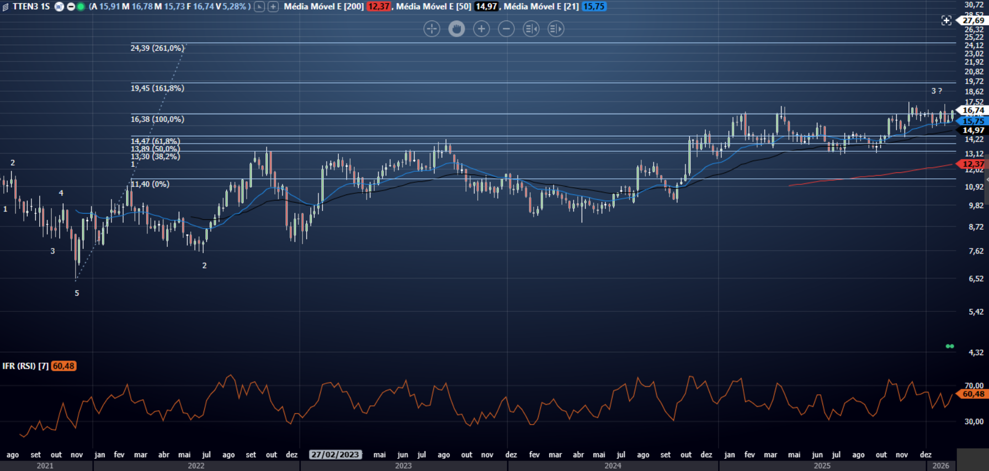Viewport: 989px width, 471px height.
Task: Click the Média Móvel E [21] label
Action: click(x=541, y=7)
